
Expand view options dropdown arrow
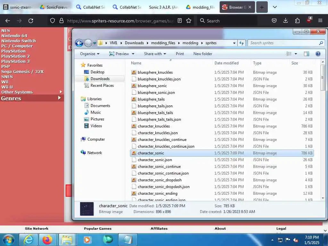coord(296,54)
